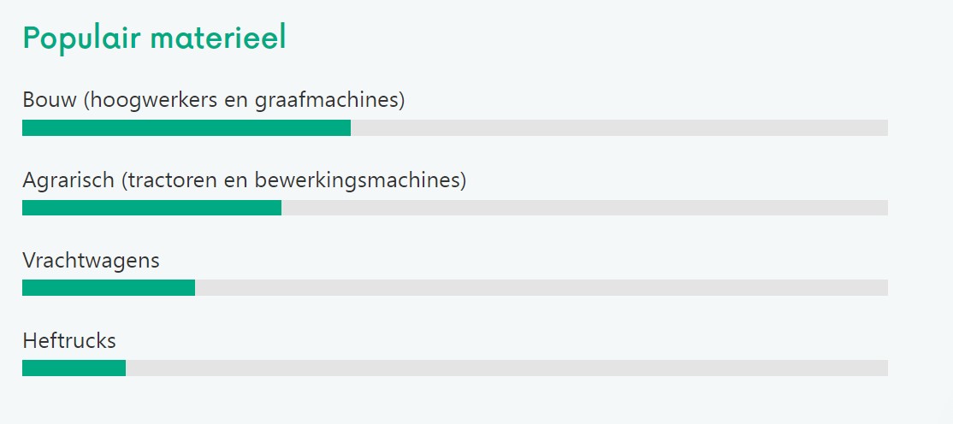Viewport: 953px width, 424px height.
Task: Click the grey unfilled part of the Bouw bar
Action: click(619, 128)
